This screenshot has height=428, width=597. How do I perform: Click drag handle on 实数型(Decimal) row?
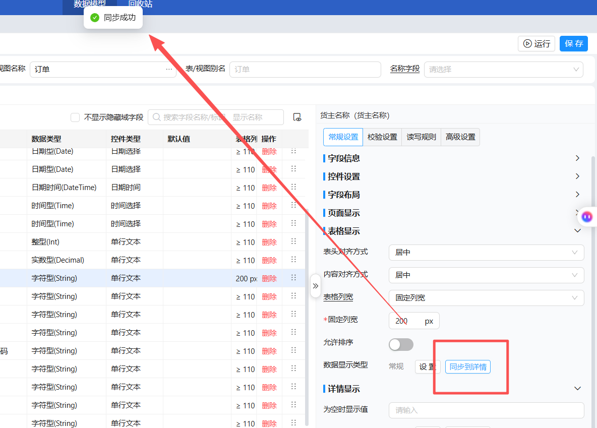click(x=293, y=260)
